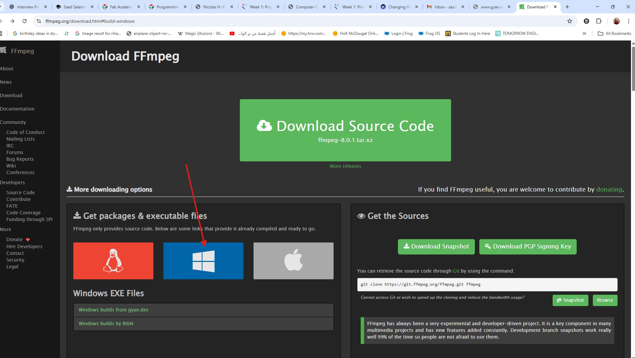Go forward in browser history

(x=12, y=21)
